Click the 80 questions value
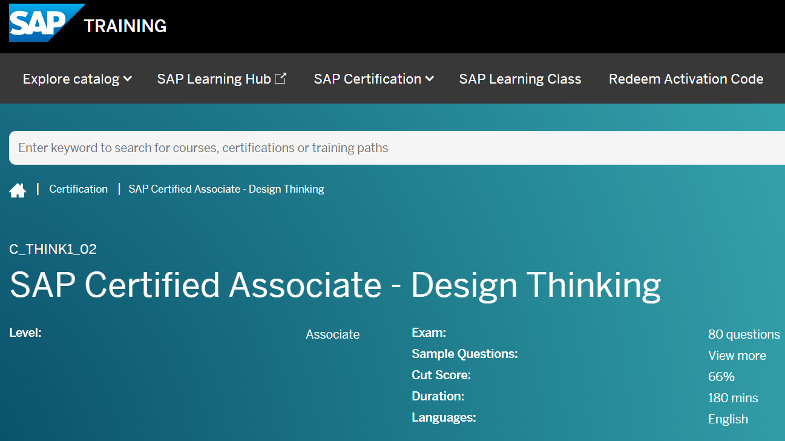This screenshot has width=785, height=441. (x=744, y=334)
